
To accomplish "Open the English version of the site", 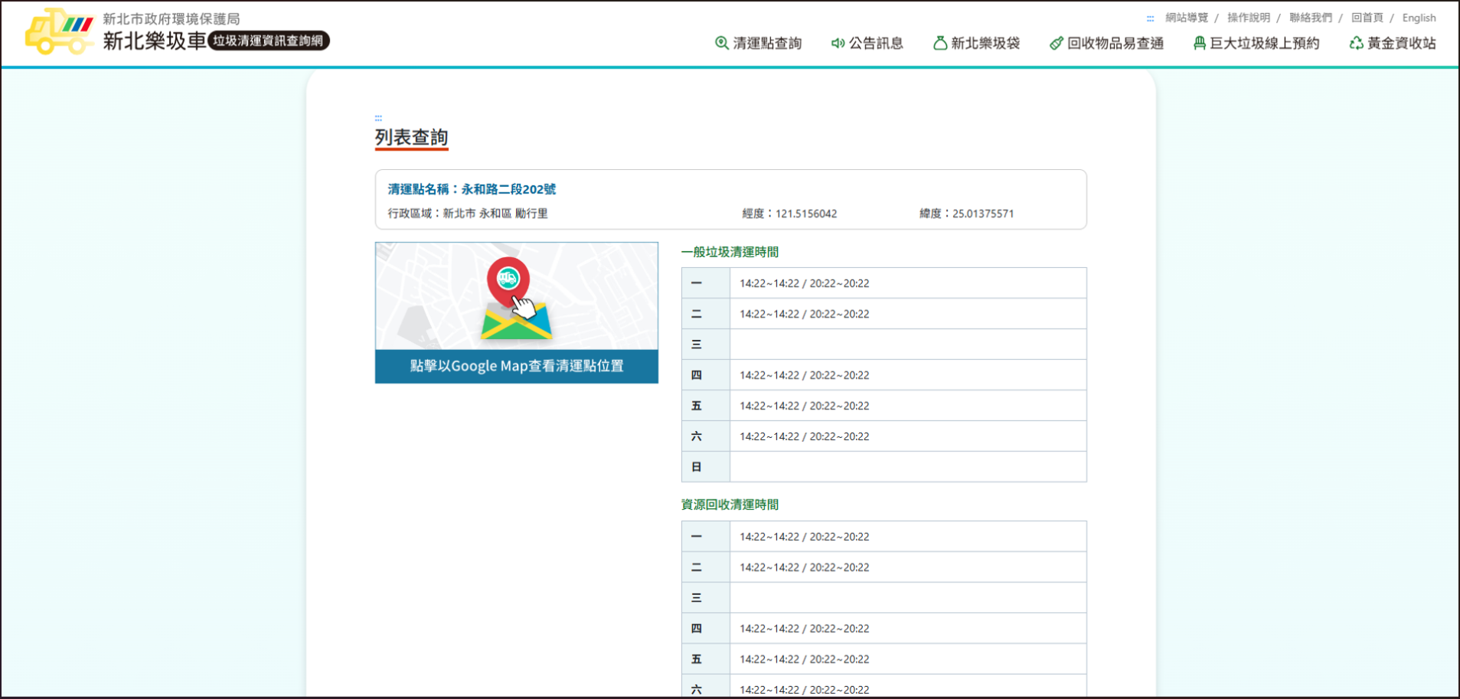I will (x=1420, y=17).
